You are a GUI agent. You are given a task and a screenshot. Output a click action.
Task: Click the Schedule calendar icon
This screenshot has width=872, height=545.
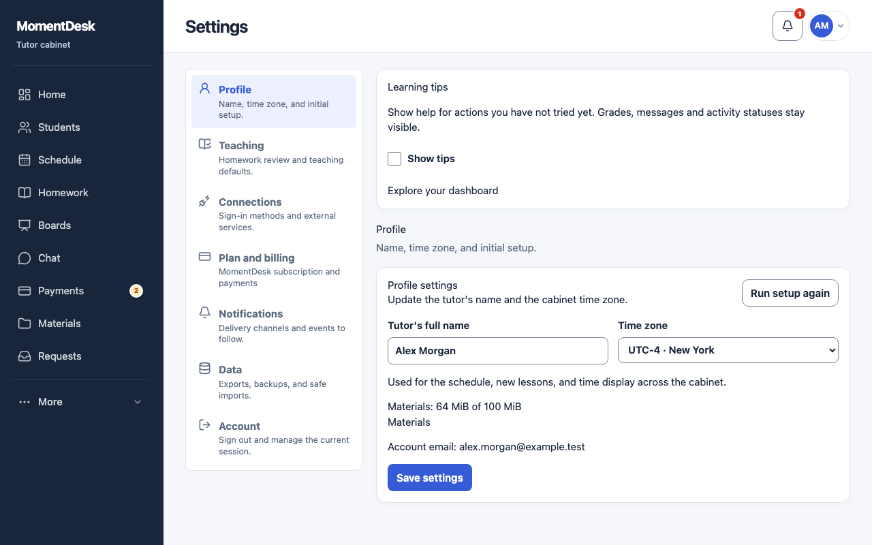pos(25,160)
